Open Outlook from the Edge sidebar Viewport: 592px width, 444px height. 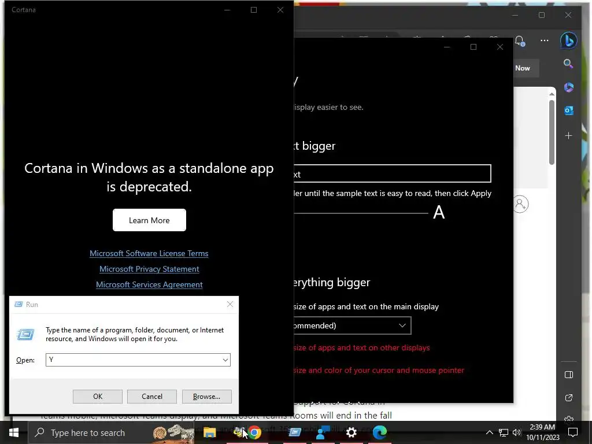coord(569,110)
